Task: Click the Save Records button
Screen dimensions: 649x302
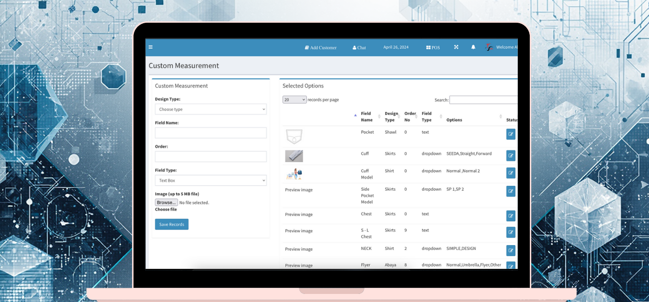Action: tap(172, 224)
